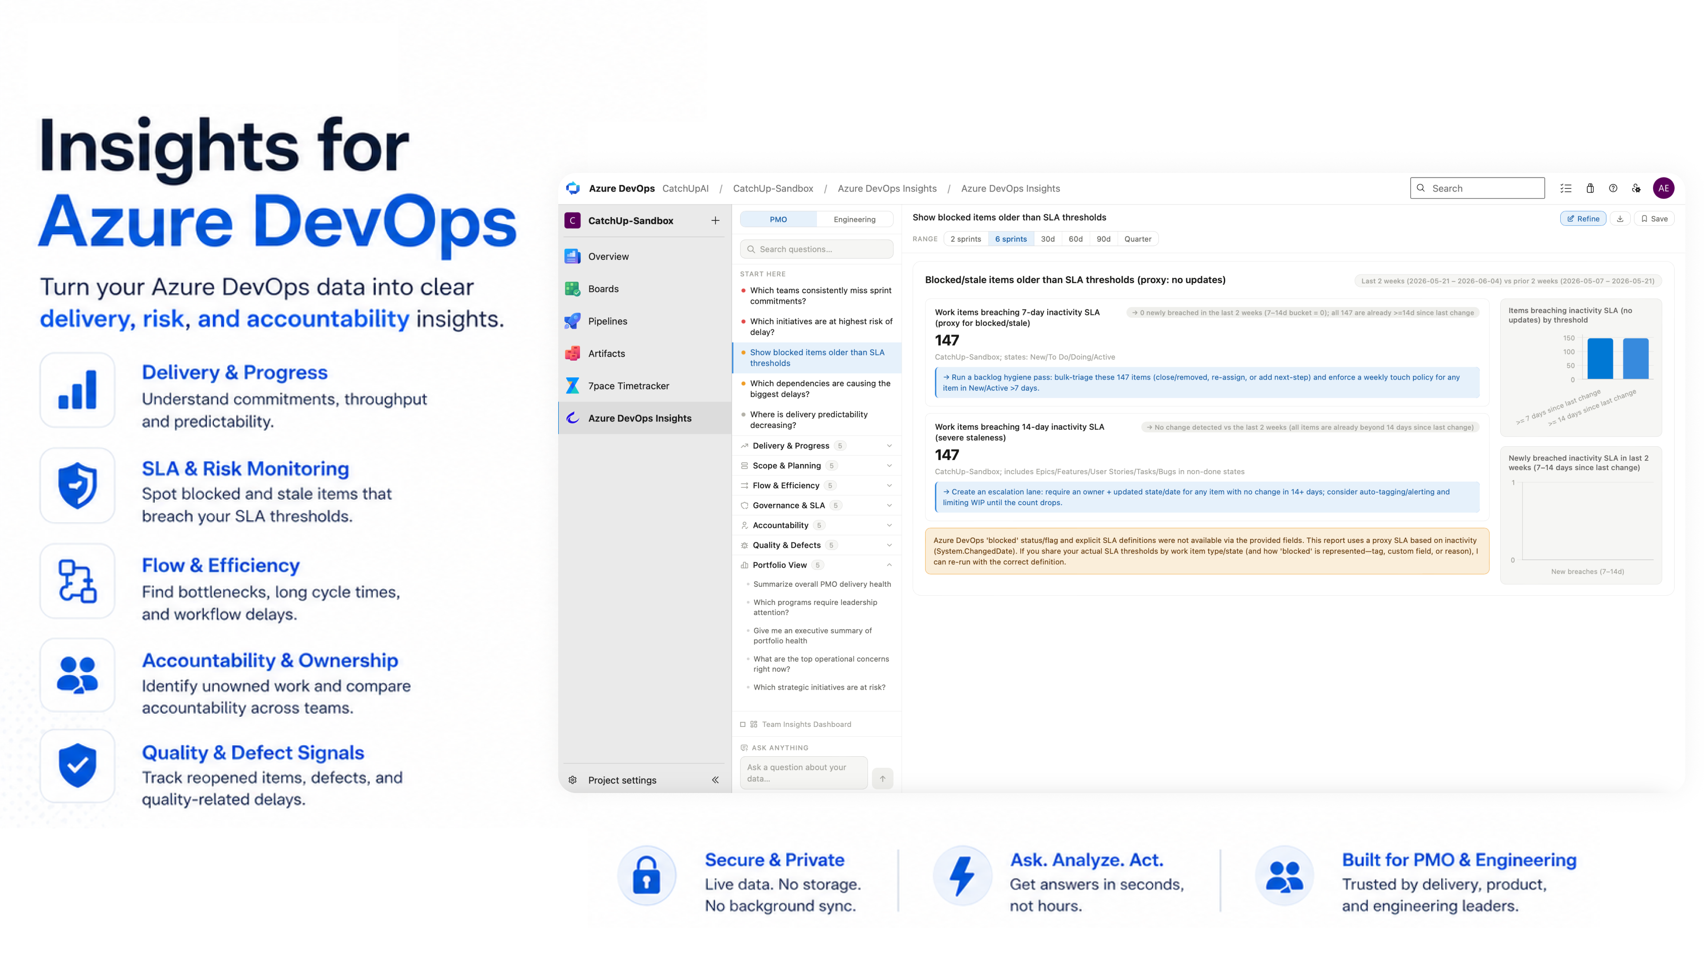Open CatchUpAI breadcrumb link

coord(685,188)
